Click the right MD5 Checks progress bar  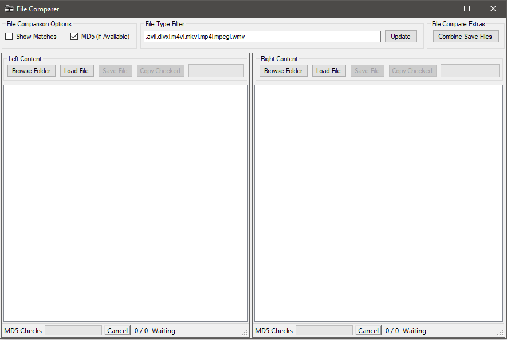324,331
